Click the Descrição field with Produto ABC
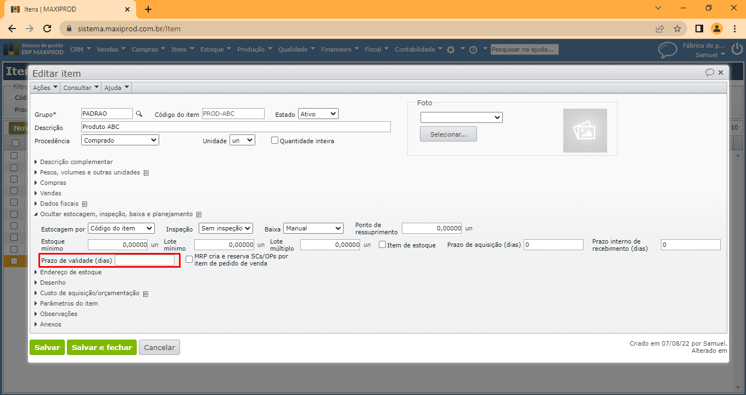Image resolution: width=746 pixels, height=395 pixels. (x=236, y=127)
